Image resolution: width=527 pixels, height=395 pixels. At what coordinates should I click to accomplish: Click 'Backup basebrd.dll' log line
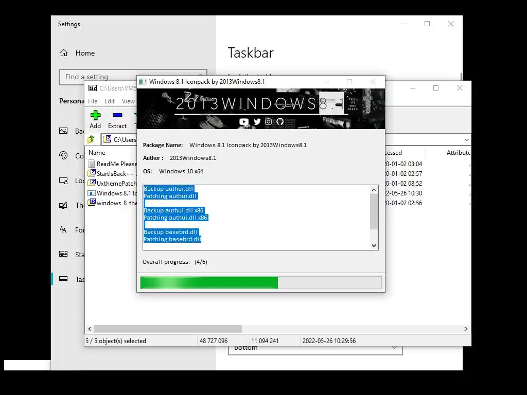click(x=171, y=232)
